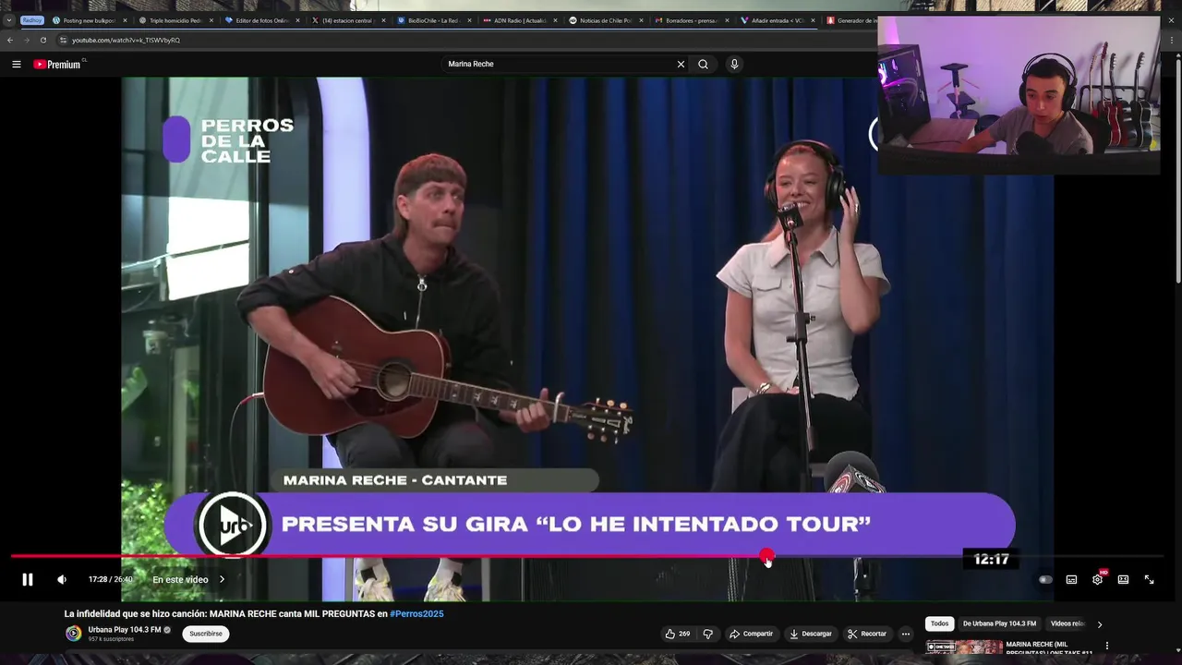This screenshot has height=665, width=1182.
Task: Click the Redhoy tab group label
Action: point(32,20)
